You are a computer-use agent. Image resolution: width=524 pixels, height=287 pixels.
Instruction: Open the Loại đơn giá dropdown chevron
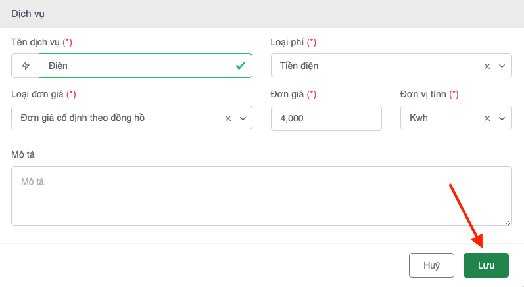pyautogui.click(x=243, y=118)
